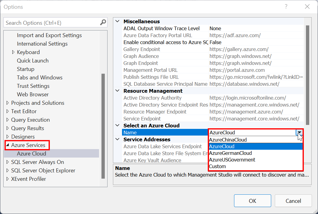Image resolution: width=318 pixels, height=214 pixels.
Task: Expand the Keyboard tree node
Action: point(13,52)
